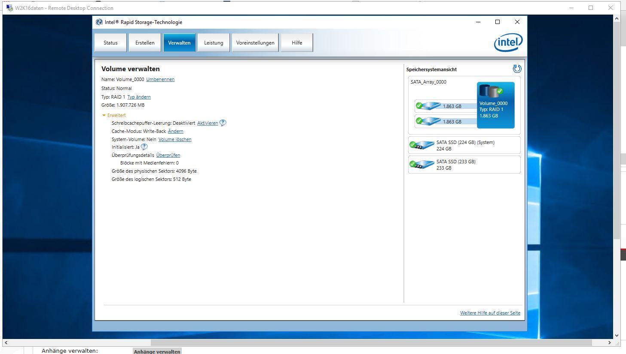
Task: Click Aktivieren for write cache buffer flushing
Action: tap(208, 123)
